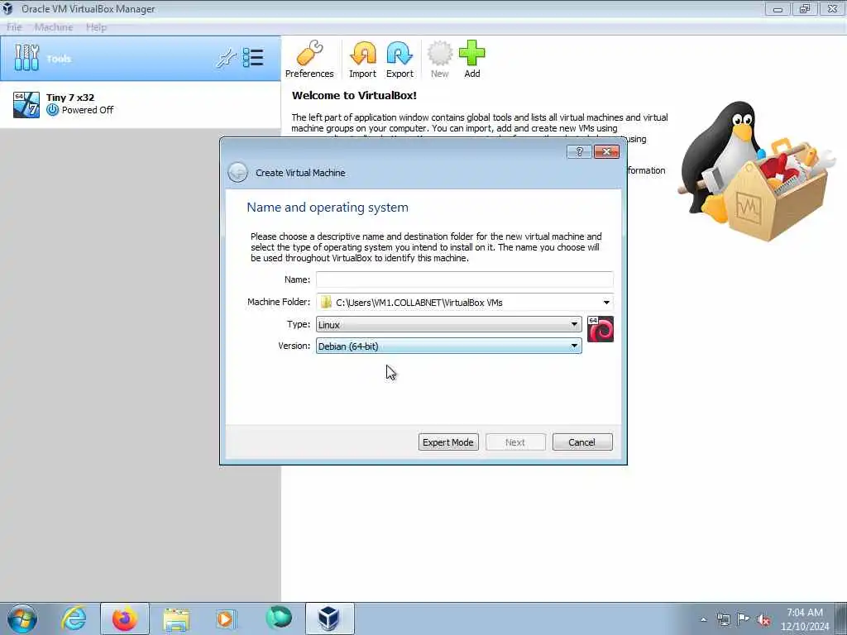Click the Next button
The width and height of the screenshot is (847, 635).
click(515, 442)
